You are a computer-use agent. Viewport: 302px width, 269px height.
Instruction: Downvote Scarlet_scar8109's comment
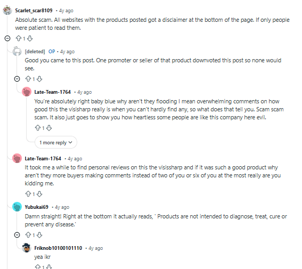pos(30,38)
